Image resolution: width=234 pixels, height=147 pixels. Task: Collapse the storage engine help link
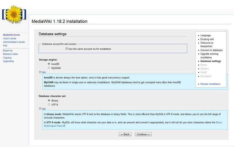coord(44,72)
